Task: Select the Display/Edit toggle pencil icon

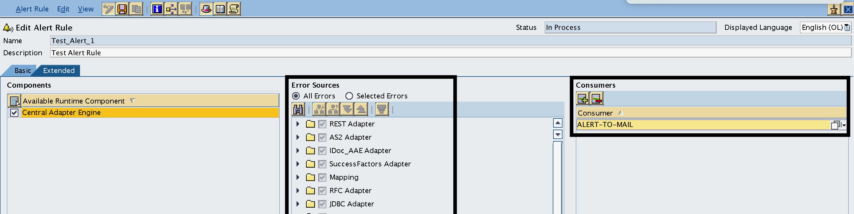Action: [108, 9]
